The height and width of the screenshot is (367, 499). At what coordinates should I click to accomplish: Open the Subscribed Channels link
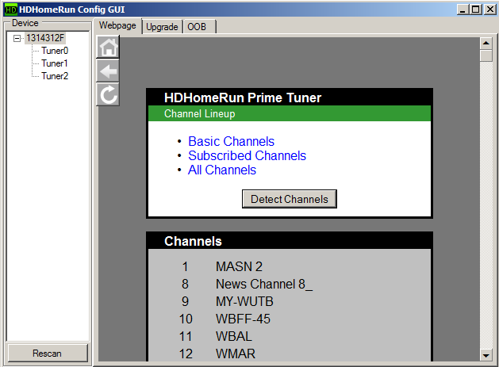[247, 155]
